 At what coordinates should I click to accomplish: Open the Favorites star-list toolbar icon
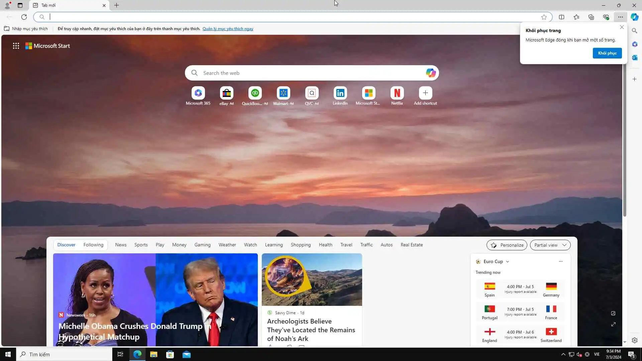(x=576, y=17)
